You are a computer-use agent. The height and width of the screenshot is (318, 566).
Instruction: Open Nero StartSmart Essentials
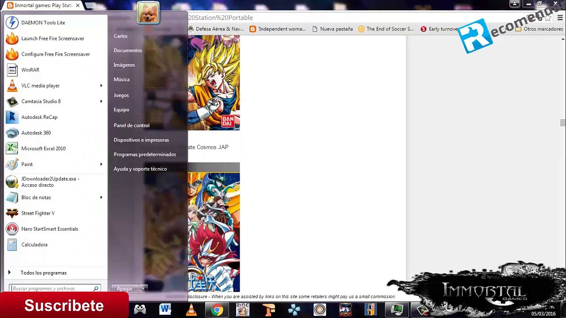[x=50, y=229]
